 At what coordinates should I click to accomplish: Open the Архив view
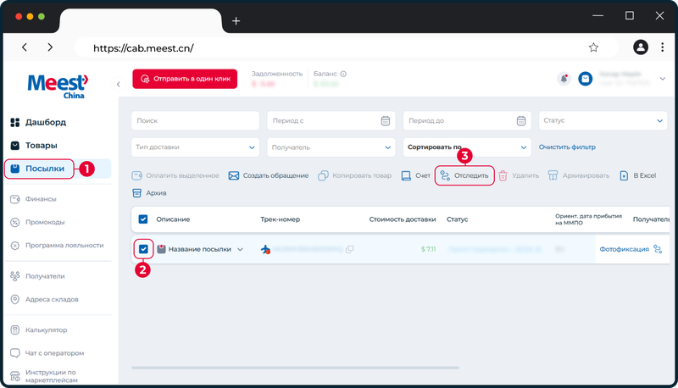[149, 193]
